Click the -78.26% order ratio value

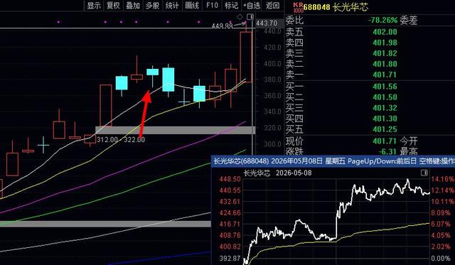pos(382,21)
